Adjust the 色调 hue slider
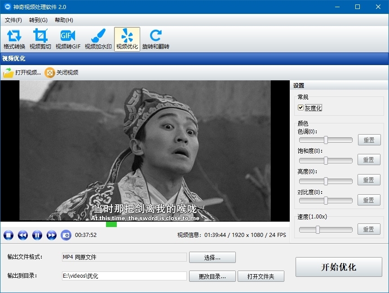Image resolution: width=389 pixels, height=293 pixels. coord(326,140)
